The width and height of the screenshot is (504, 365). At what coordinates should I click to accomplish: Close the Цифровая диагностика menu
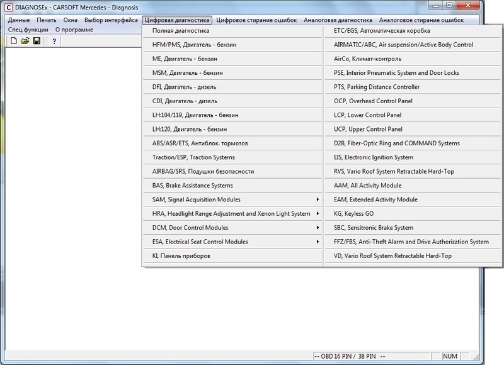coord(177,20)
